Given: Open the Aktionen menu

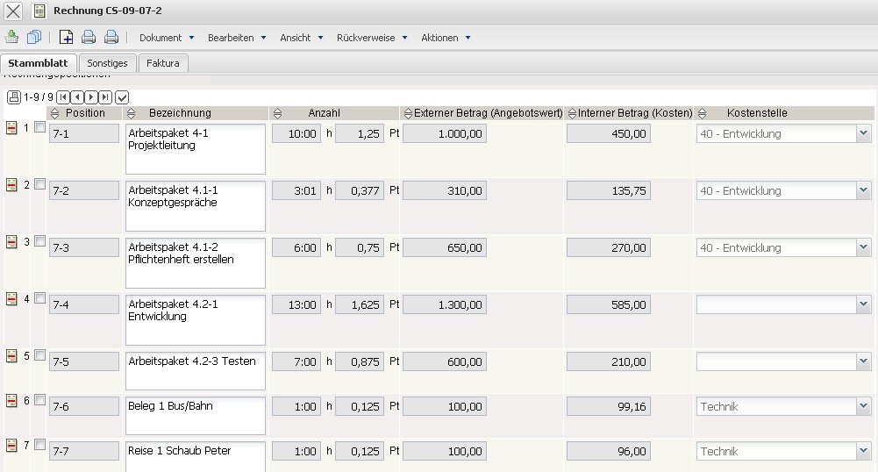Looking at the screenshot, I should tap(446, 38).
